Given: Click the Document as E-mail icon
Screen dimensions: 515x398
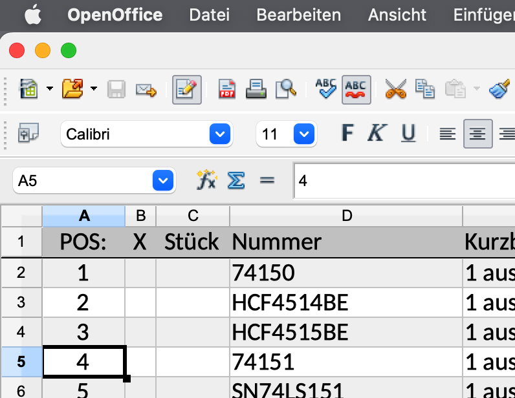Looking at the screenshot, I should pos(146,90).
